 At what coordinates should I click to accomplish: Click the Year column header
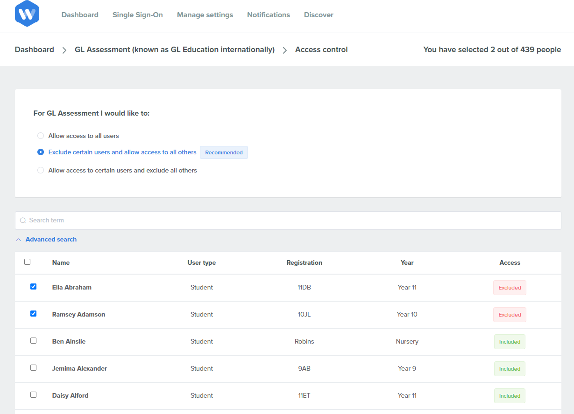pos(407,262)
